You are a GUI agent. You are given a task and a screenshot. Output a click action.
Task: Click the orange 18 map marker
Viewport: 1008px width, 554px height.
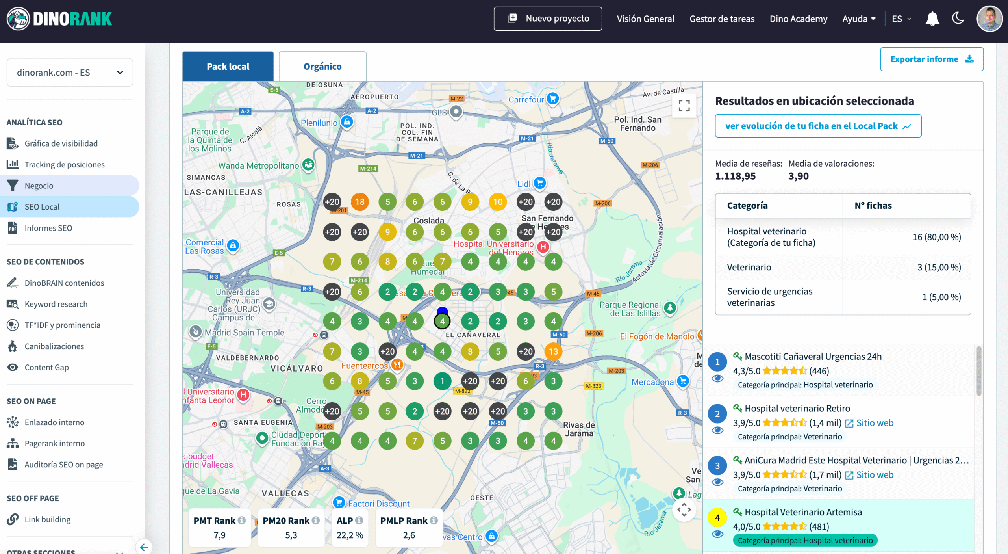[x=359, y=202]
